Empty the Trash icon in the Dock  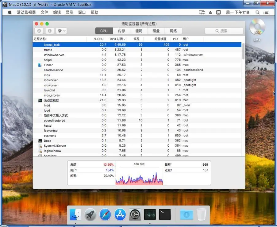point(202,214)
